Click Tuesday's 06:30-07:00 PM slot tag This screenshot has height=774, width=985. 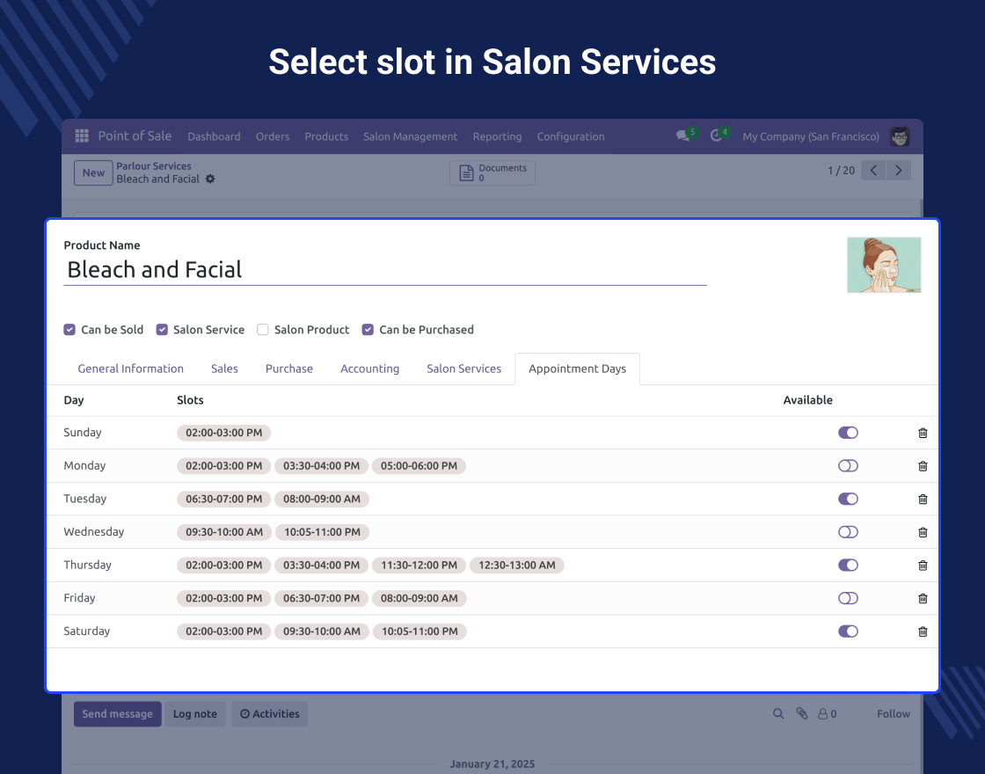(x=223, y=499)
